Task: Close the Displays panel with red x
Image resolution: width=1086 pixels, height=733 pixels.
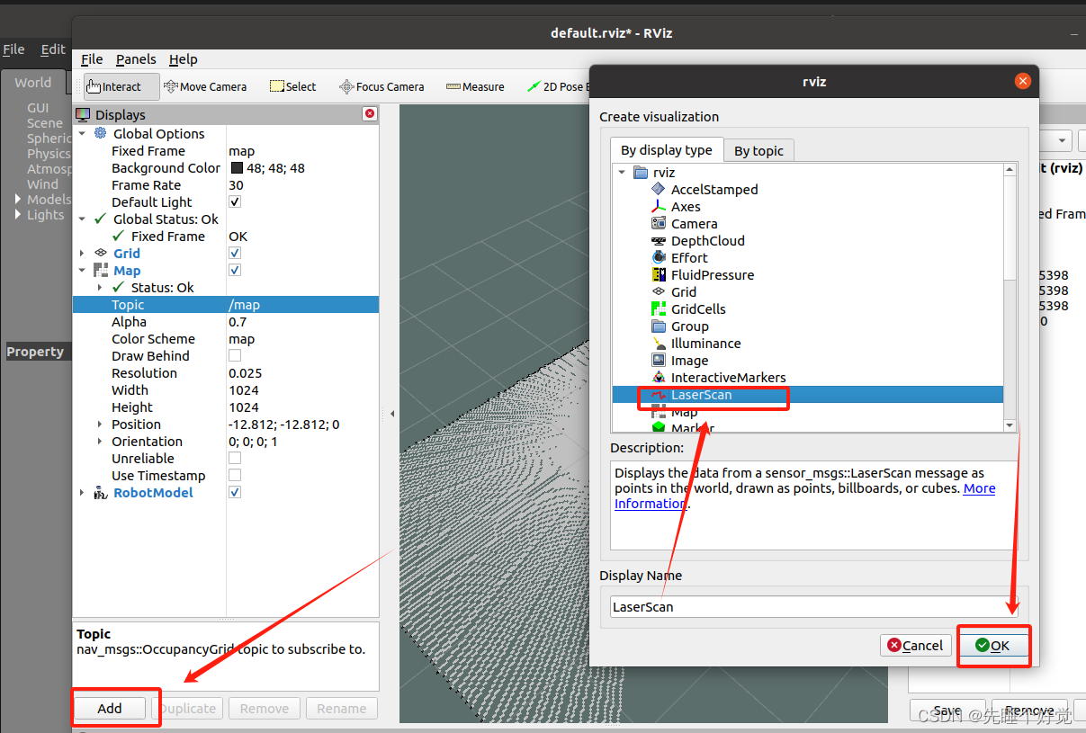Action: pos(369,114)
